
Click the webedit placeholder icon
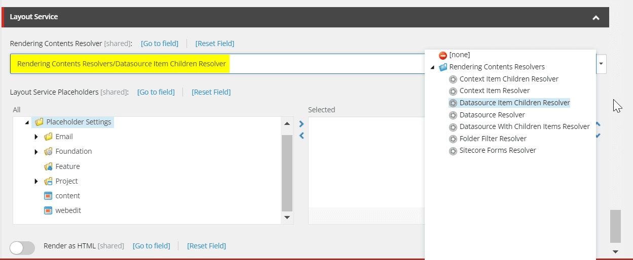pos(48,210)
